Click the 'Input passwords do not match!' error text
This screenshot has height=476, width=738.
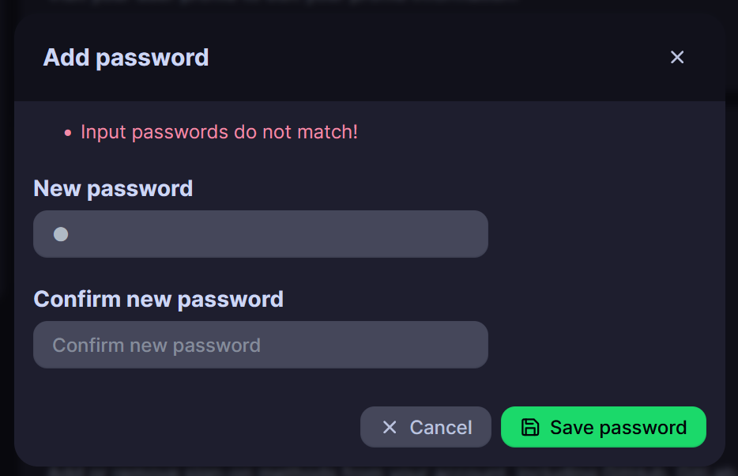(x=219, y=132)
